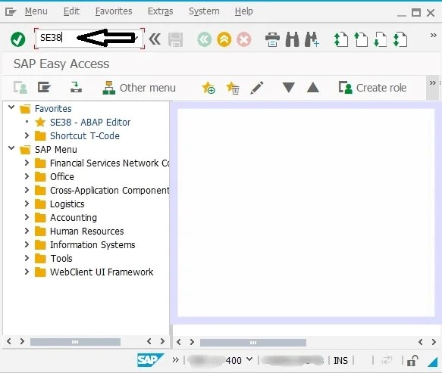Screen dimensions: 442x373
Task: Click Delete Favorites star-trash icon
Action: 233,88
